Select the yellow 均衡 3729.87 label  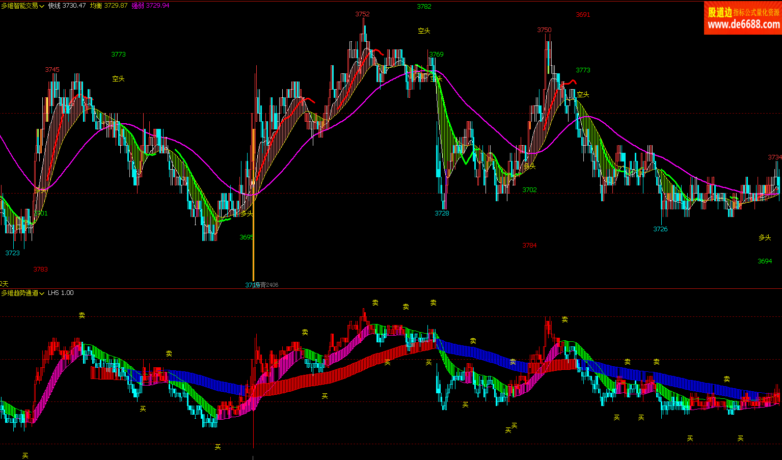109,6
